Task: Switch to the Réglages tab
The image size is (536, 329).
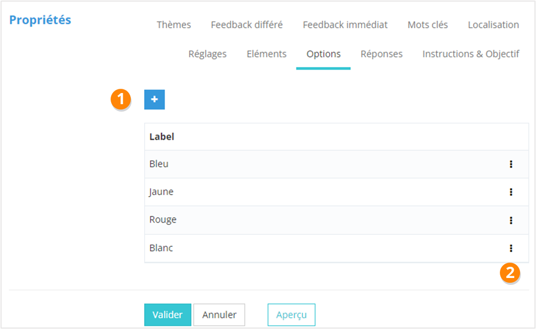Action: pos(207,54)
